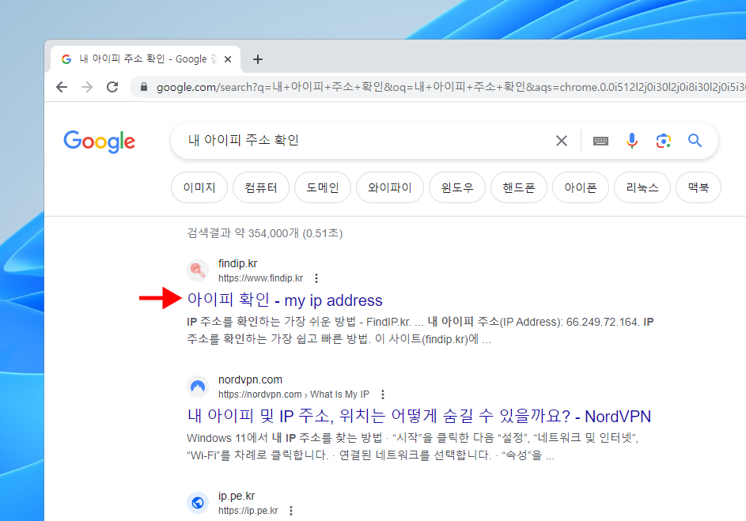Open a new tab with the plus icon

(x=257, y=59)
